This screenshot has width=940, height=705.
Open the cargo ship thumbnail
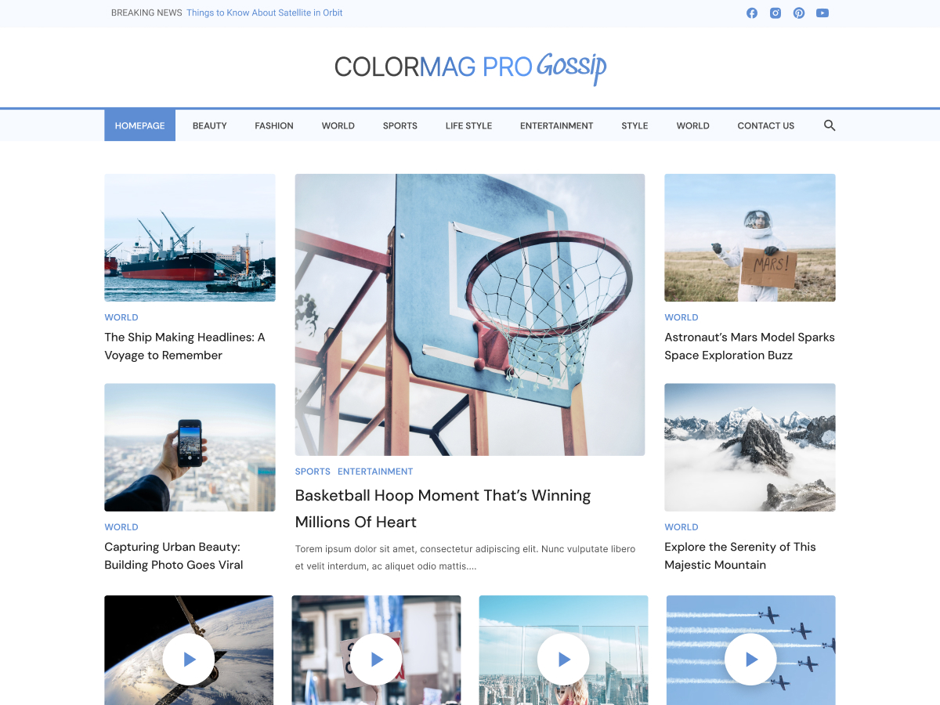coord(190,237)
